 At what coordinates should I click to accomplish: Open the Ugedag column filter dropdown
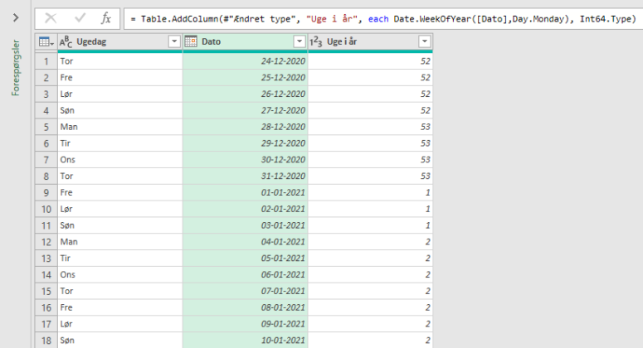174,41
